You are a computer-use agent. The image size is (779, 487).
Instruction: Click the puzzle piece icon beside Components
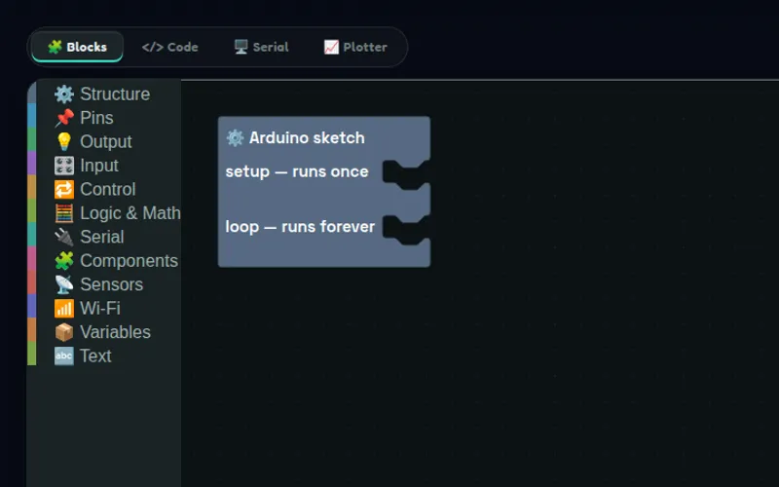tap(64, 261)
